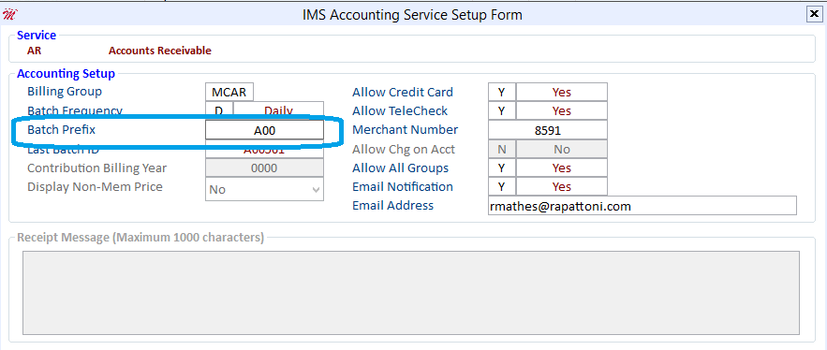827x350 pixels.
Task: Click the Email Address field rmathes@rapattoni.com
Action: (642, 206)
